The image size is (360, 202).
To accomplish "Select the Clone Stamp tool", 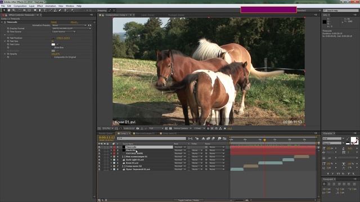I will tap(55, 10).
